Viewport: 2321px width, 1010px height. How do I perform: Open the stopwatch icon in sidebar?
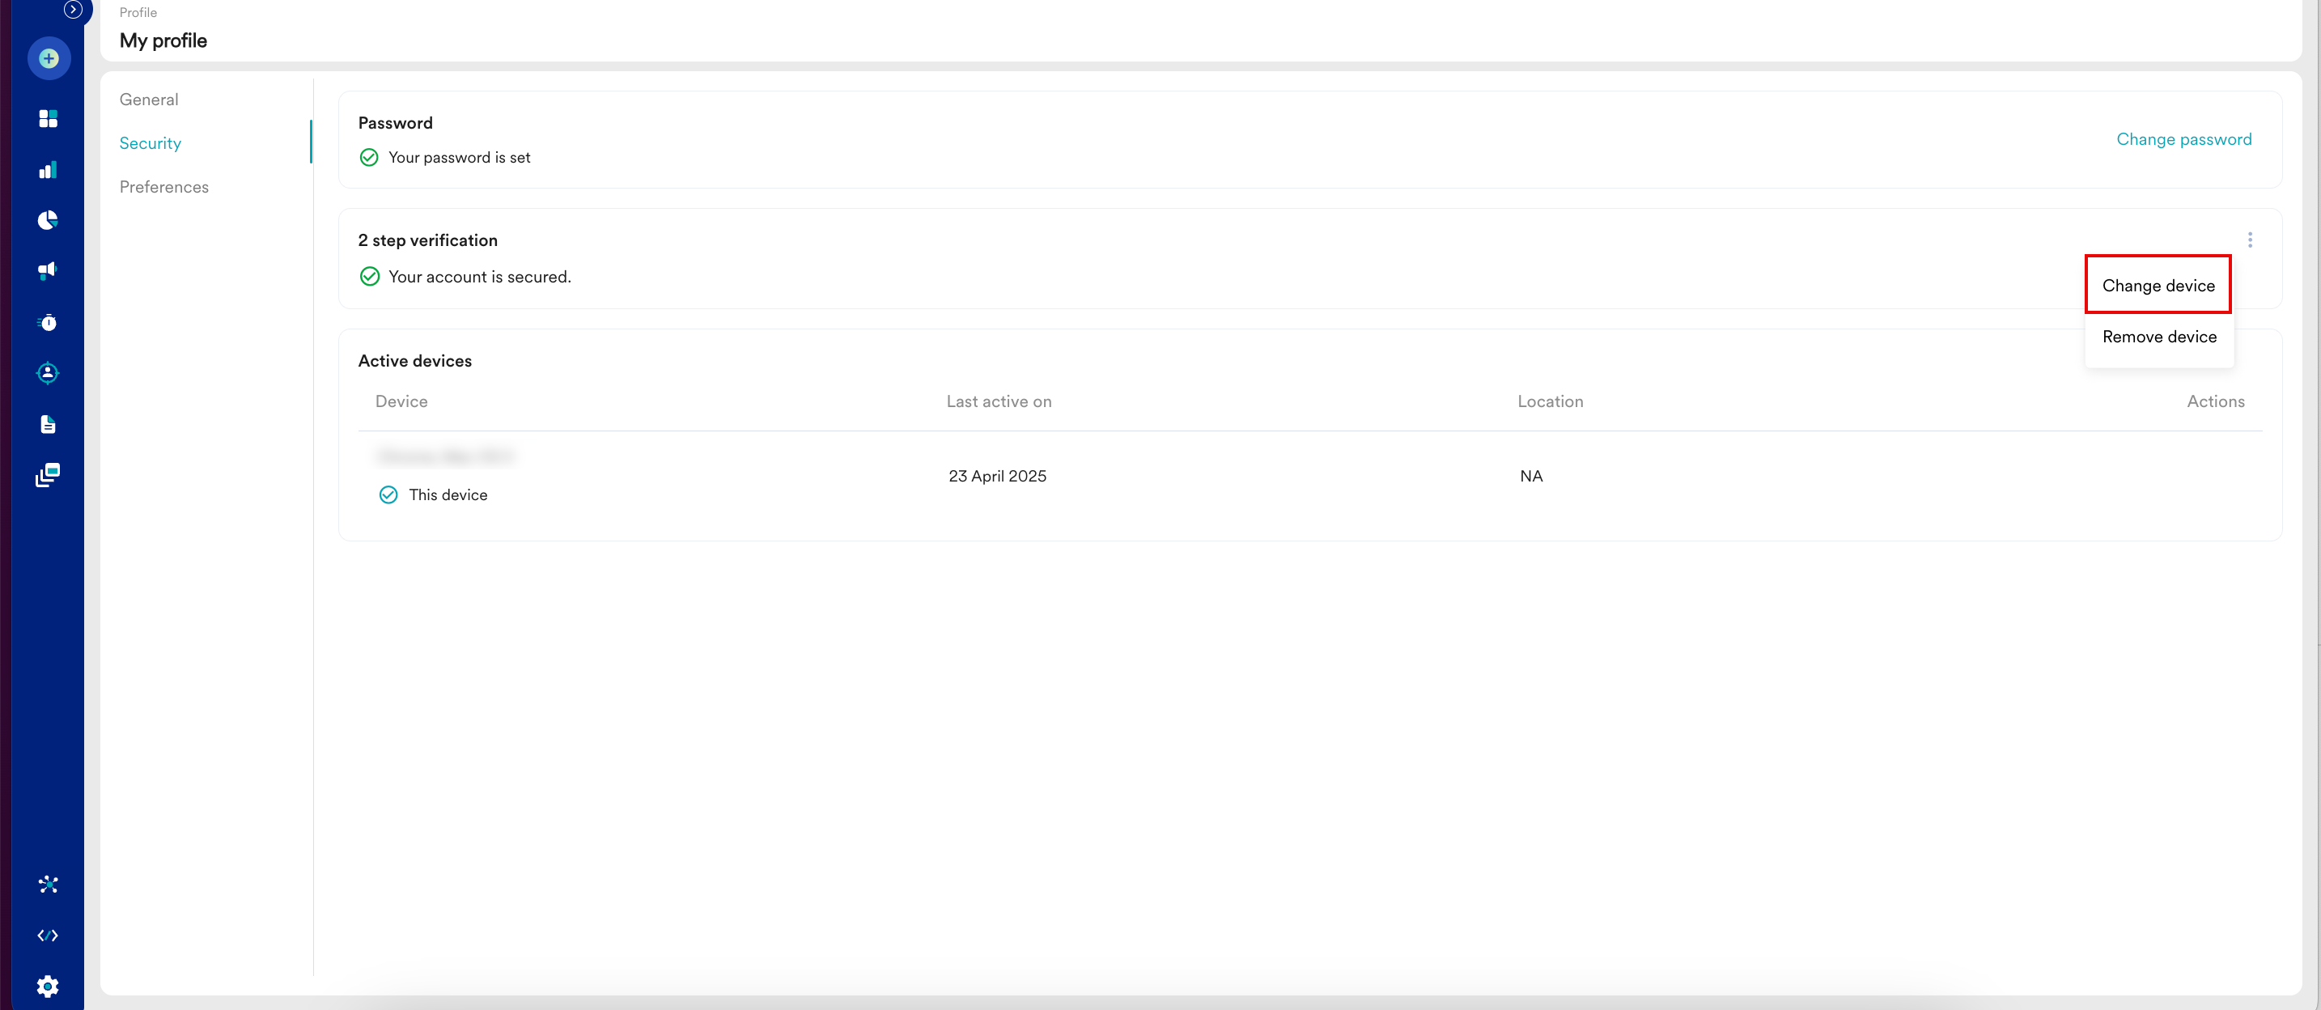click(x=49, y=323)
